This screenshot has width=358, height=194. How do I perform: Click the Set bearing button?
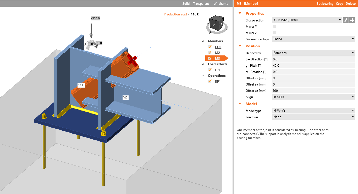[325, 4]
